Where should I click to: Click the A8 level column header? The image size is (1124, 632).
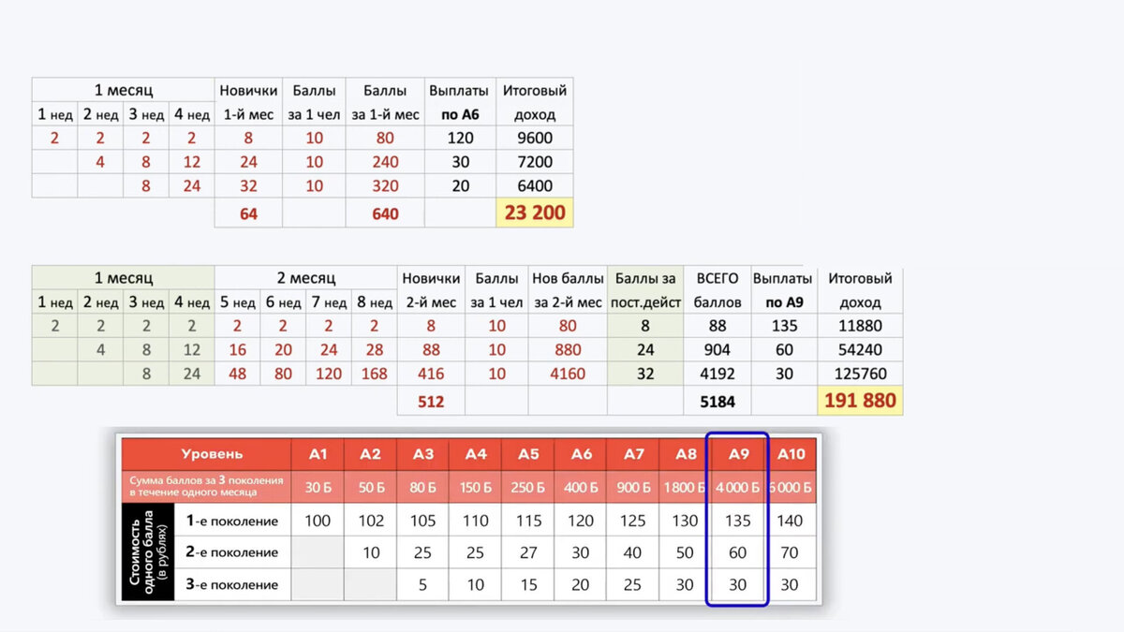pyautogui.click(x=686, y=454)
